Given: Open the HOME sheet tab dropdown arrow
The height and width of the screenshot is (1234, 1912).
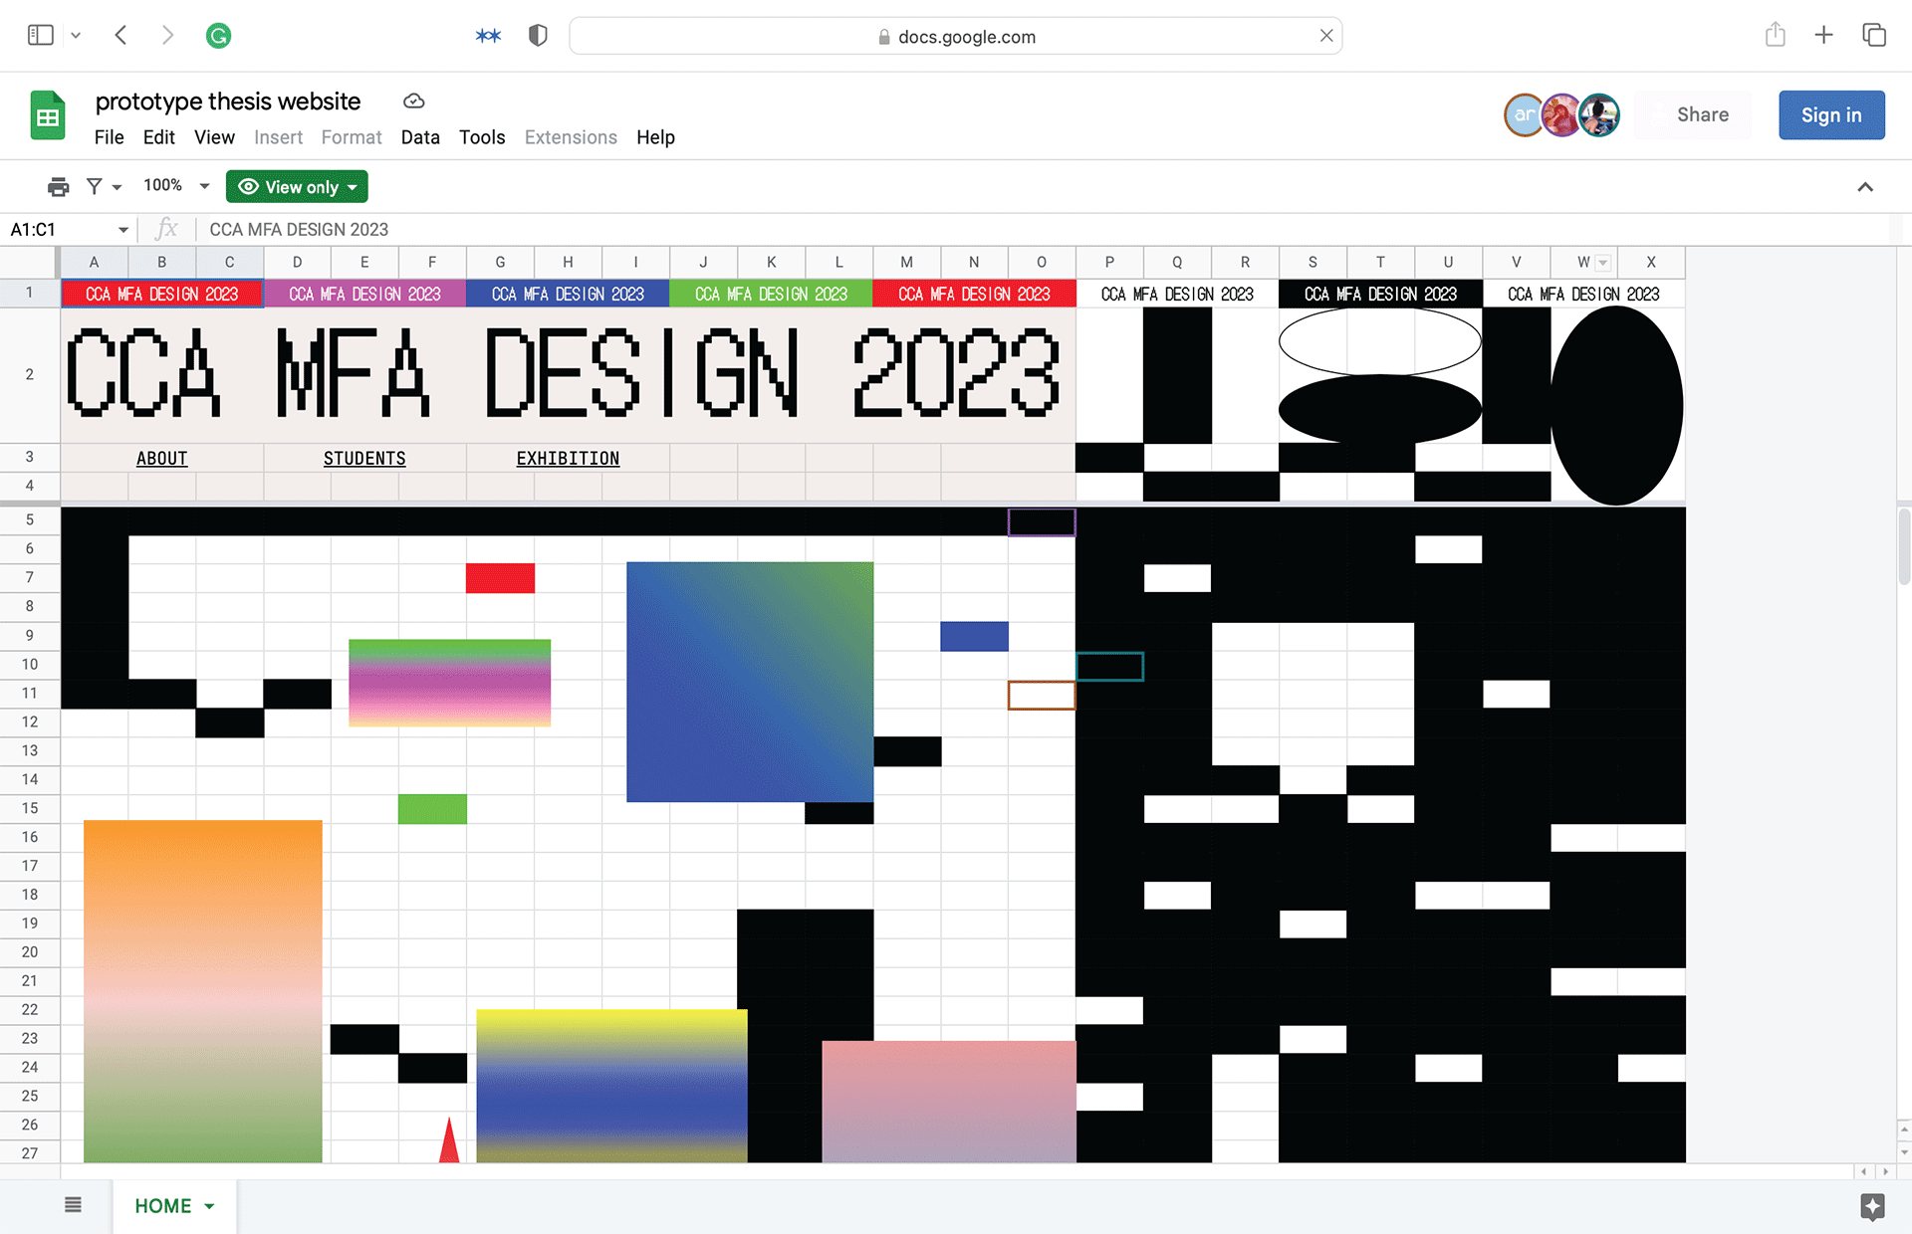Looking at the screenshot, I should [x=209, y=1206].
